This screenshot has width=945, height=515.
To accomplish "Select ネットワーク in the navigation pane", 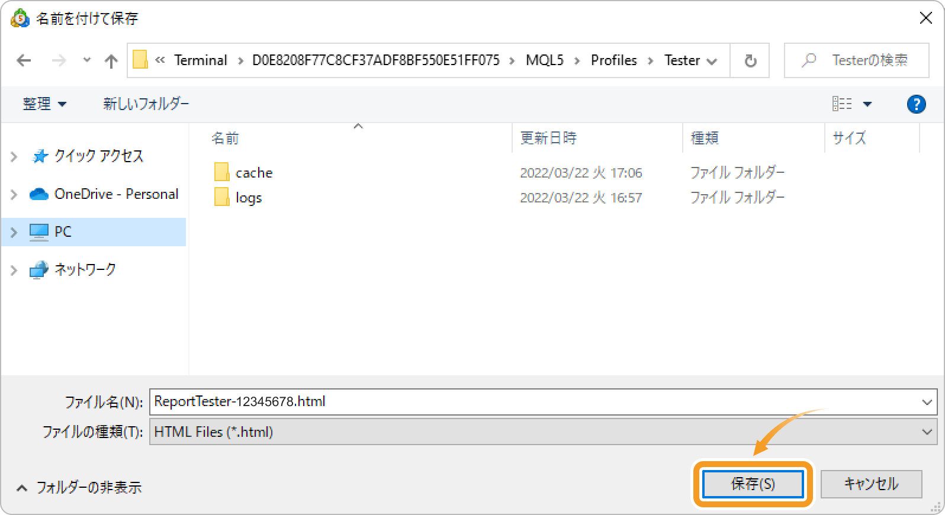I will click(85, 270).
